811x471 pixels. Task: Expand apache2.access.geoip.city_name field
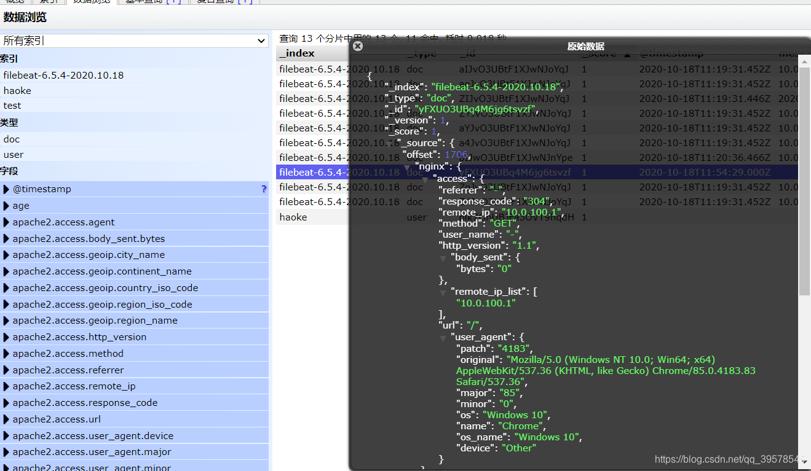point(7,255)
